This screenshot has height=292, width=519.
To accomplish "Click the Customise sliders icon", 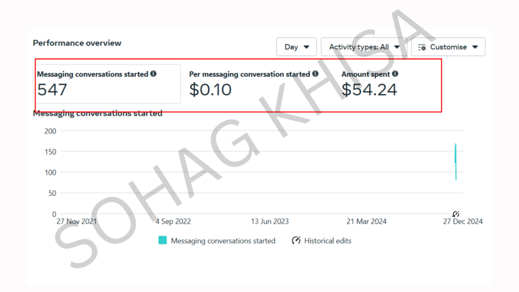I will tap(422, 47).
